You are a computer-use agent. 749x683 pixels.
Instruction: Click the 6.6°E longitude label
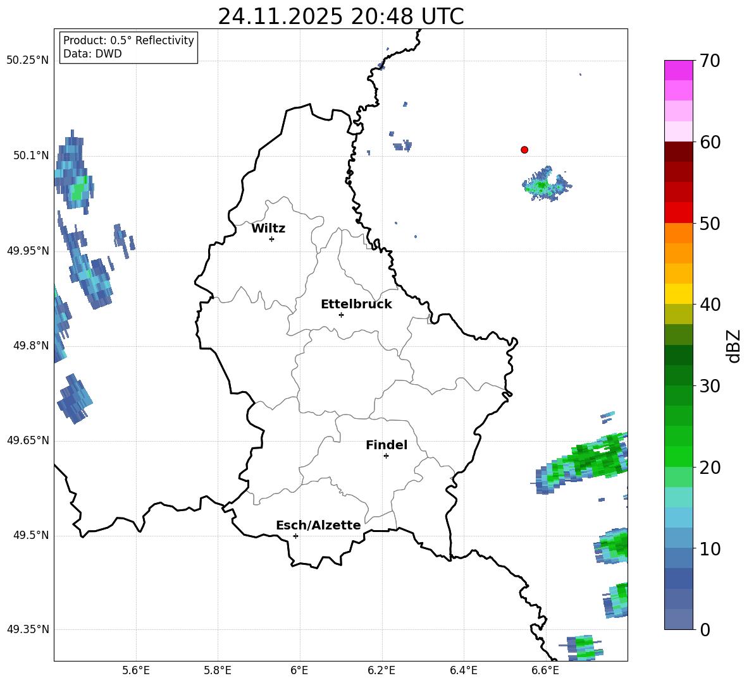545,670
